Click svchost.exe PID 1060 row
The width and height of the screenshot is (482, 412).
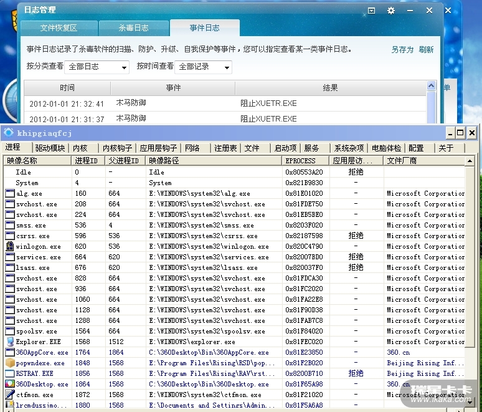234,299
